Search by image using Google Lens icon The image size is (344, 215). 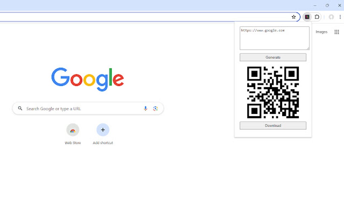tap(155, 109)
